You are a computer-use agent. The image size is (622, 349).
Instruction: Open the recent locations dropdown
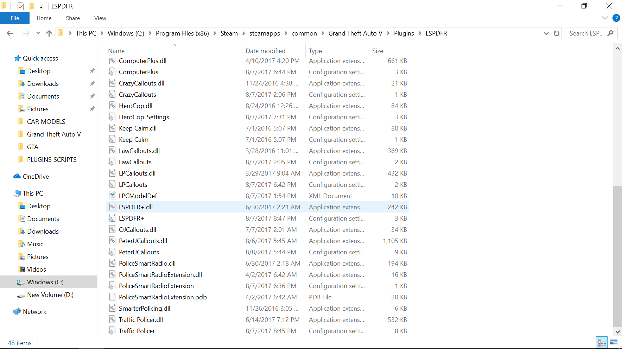tap(38, 33)
